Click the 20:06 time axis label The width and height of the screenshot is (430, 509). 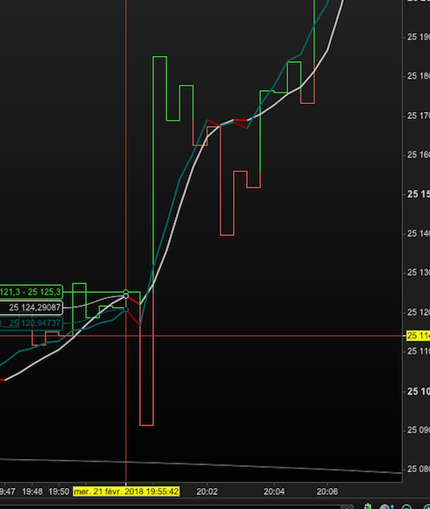point(327,492)
